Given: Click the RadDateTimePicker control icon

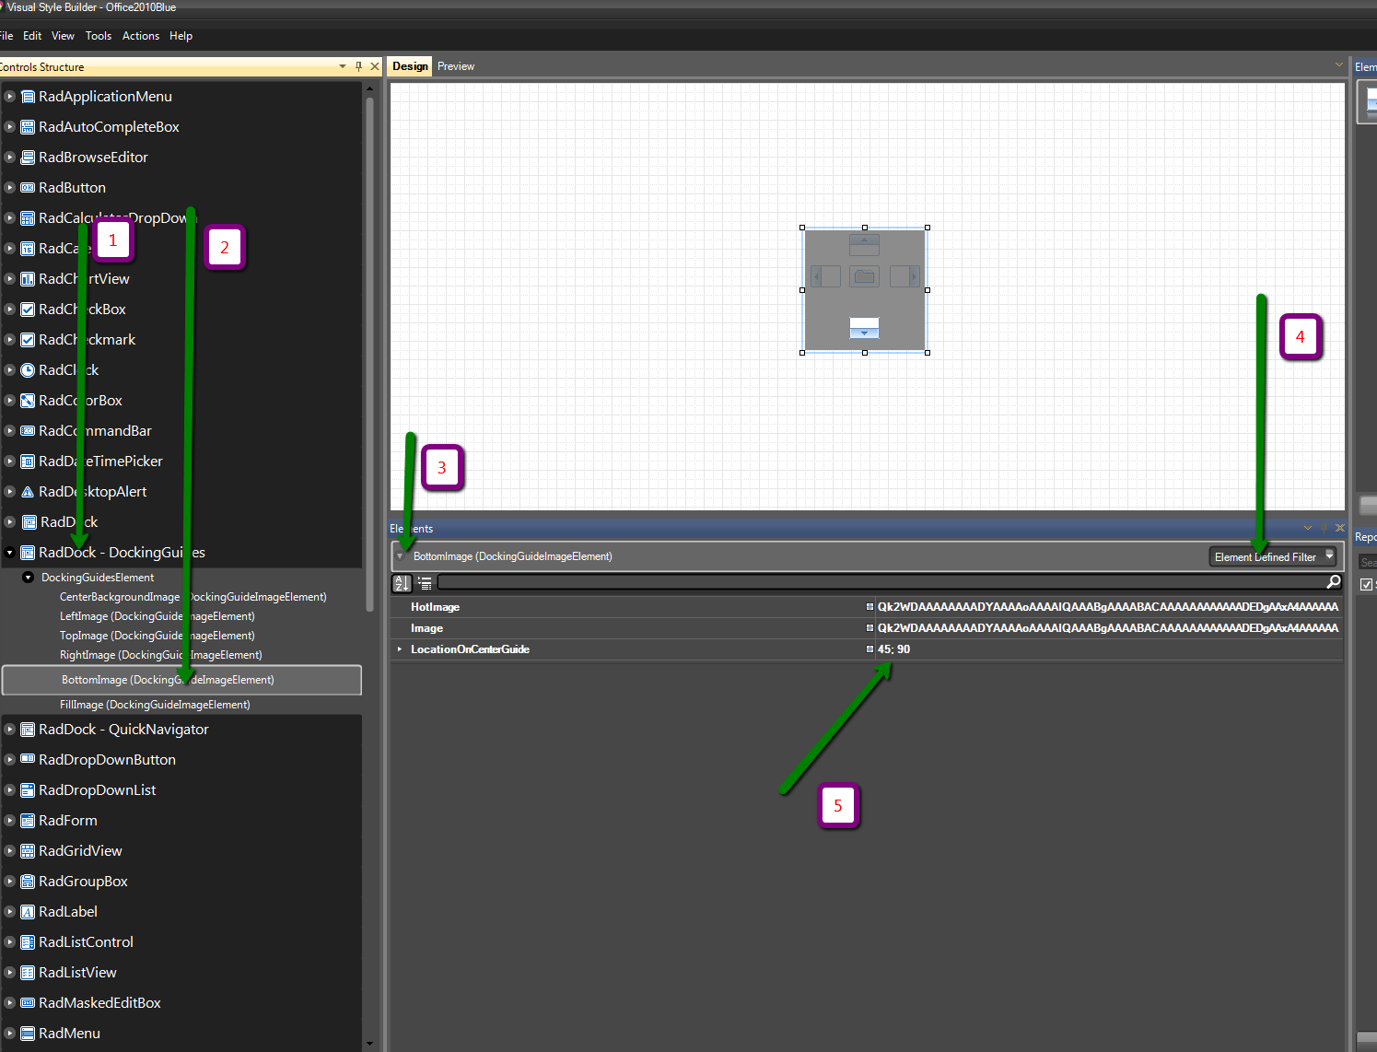Looking at the screenshot, I should 28,462.
